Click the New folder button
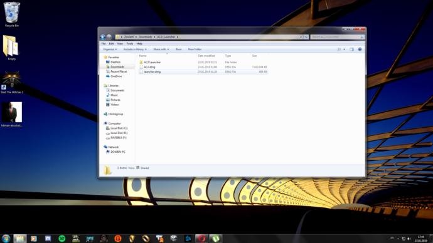The width and height of the screenshot is (433, 243). (195, 49)
